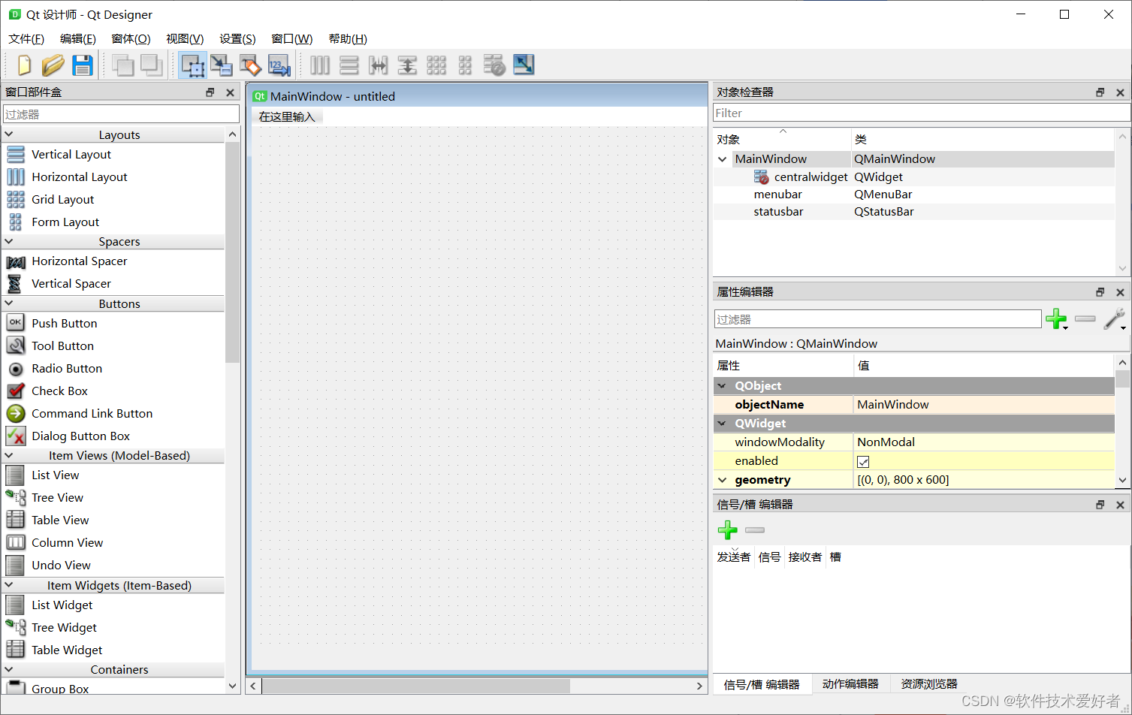
Task: Send selected widget to back
Action: [x=122, y=65]
